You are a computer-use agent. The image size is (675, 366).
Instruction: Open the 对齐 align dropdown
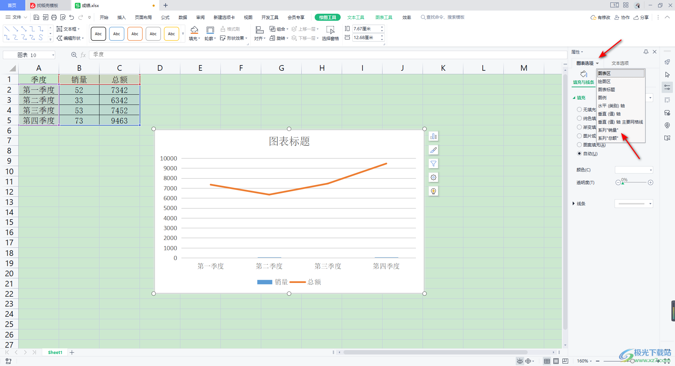click(x=260, y=39)
